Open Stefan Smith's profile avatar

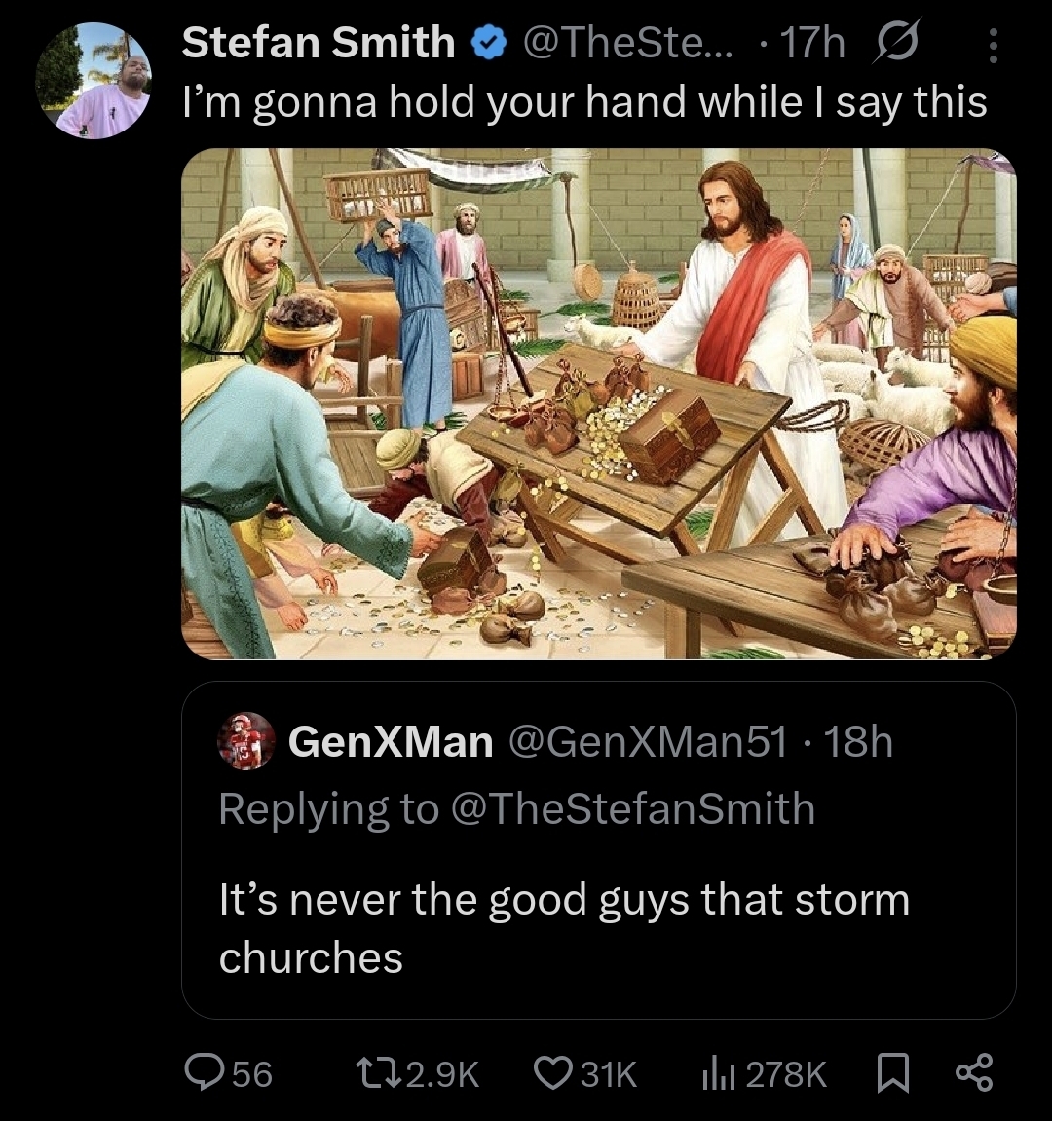(x=94, y=81)
